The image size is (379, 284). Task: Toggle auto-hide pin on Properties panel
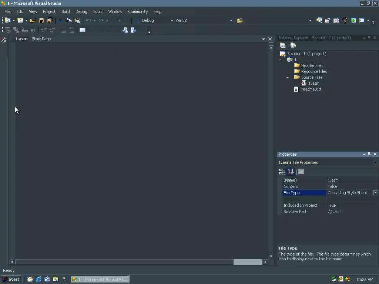[x=369, y=154]
